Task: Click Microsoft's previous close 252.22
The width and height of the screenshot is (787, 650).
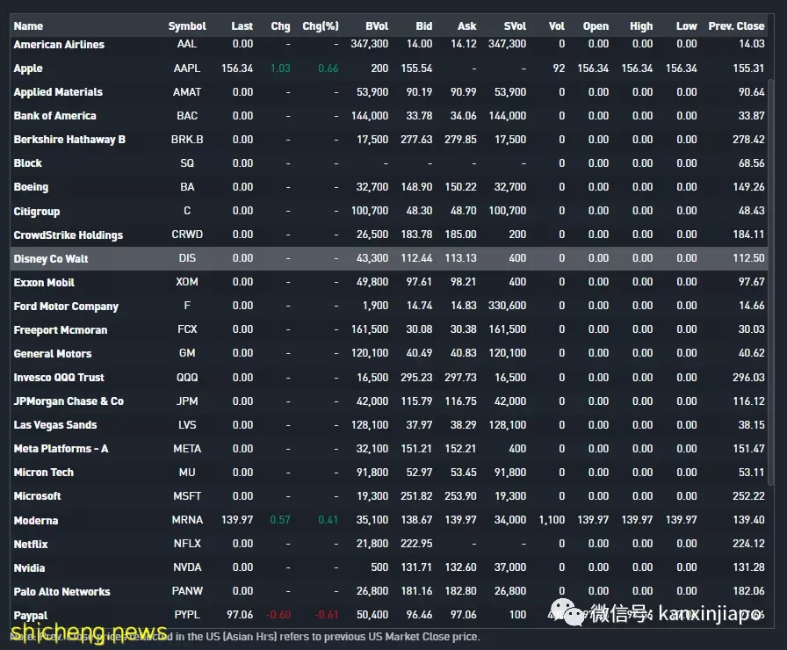Action: (x=748, y=496)
